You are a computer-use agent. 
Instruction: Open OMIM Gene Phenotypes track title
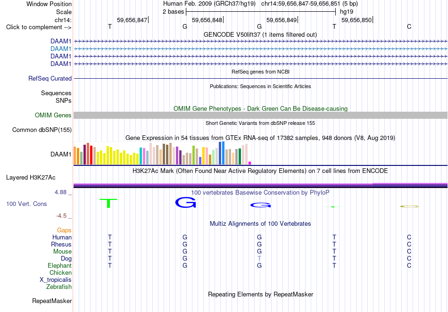260,109
